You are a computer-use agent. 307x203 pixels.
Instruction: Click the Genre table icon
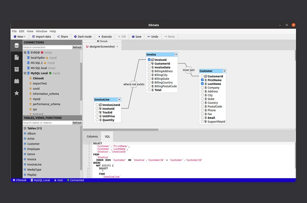point(25,154)
